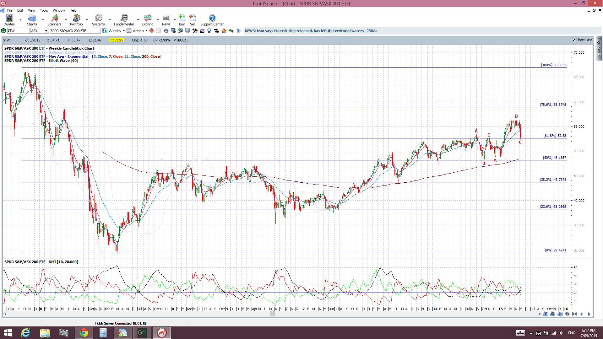603x339 pixels.
Task: Click the light bulb ideas icon
Action: (209, 31)
